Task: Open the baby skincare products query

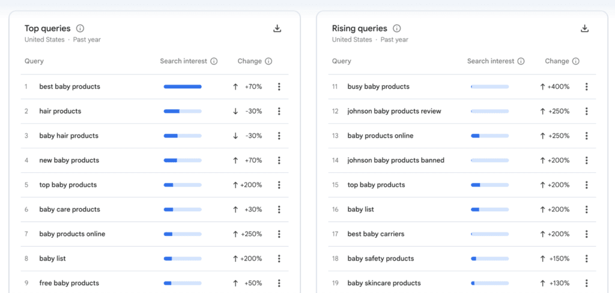Action: [x=384, y=283]
